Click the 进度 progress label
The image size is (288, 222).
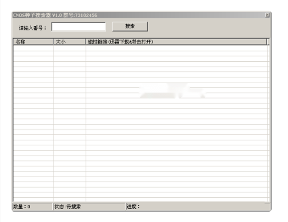click(x=133, y=207)
